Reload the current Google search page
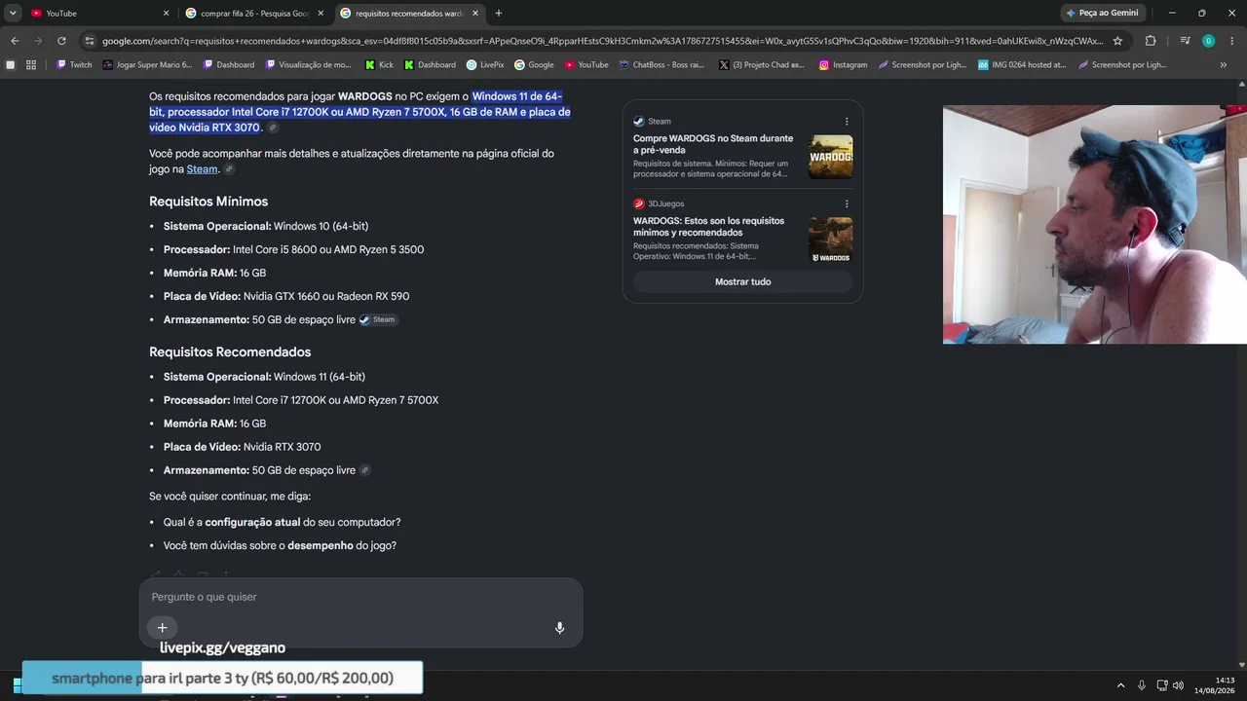This screenshot has height=701, width=1247. (61, 41)
